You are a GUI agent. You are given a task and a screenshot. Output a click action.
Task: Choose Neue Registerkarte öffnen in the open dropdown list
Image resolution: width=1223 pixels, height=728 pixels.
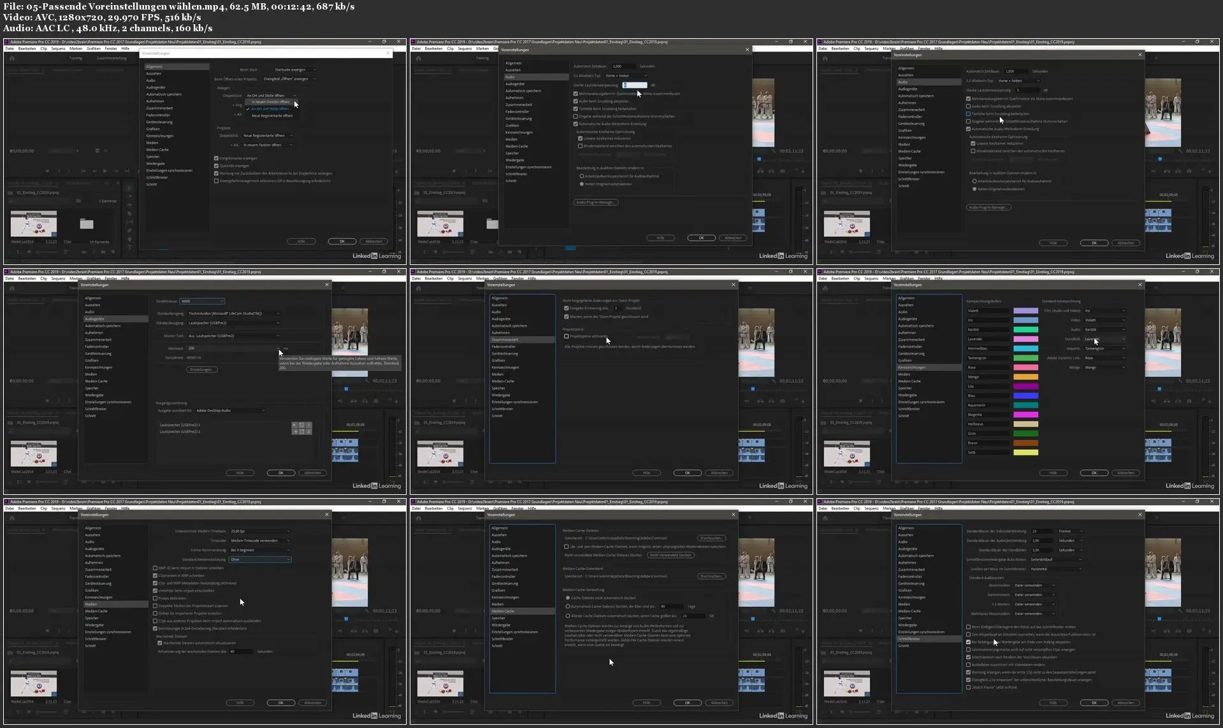coord(271,116)
